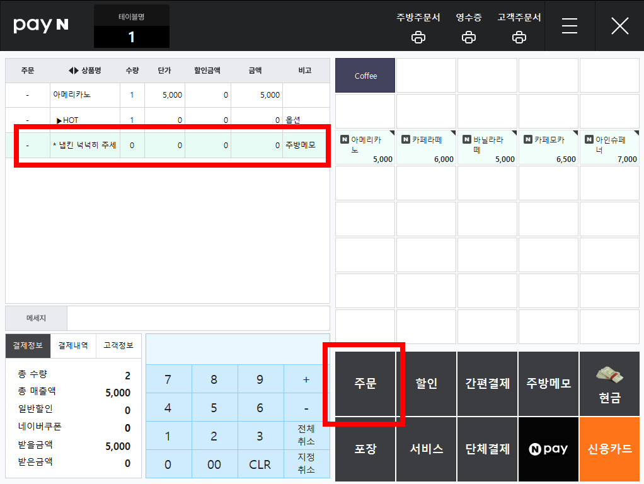Click the 금액 column header

[x=255, y=71]
